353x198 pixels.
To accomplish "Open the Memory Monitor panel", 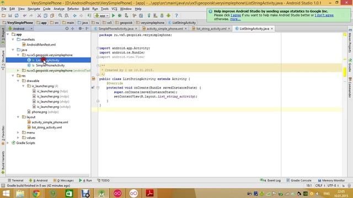I will (x=331, y=180).
